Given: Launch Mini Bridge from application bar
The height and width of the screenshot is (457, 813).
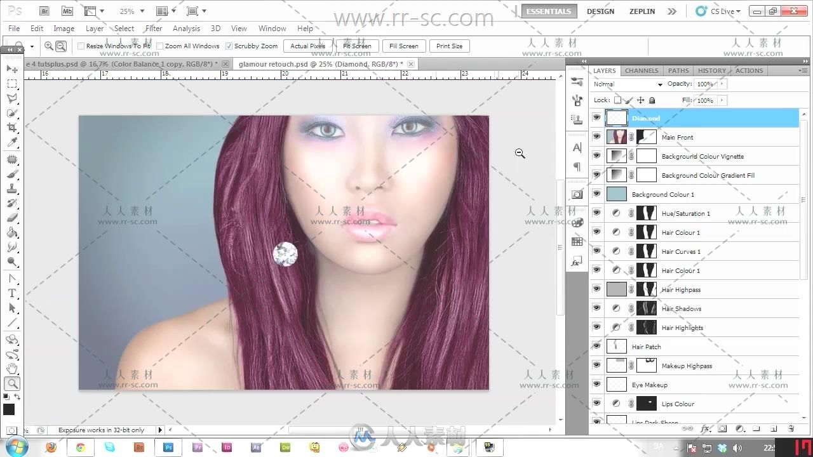Looking at the screenshot, I should click(x=67, y=11).
